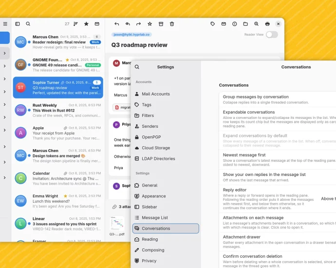Open OpenPGP settings page
This screenshot has height=268, width=336.
(x=166, y=137)
